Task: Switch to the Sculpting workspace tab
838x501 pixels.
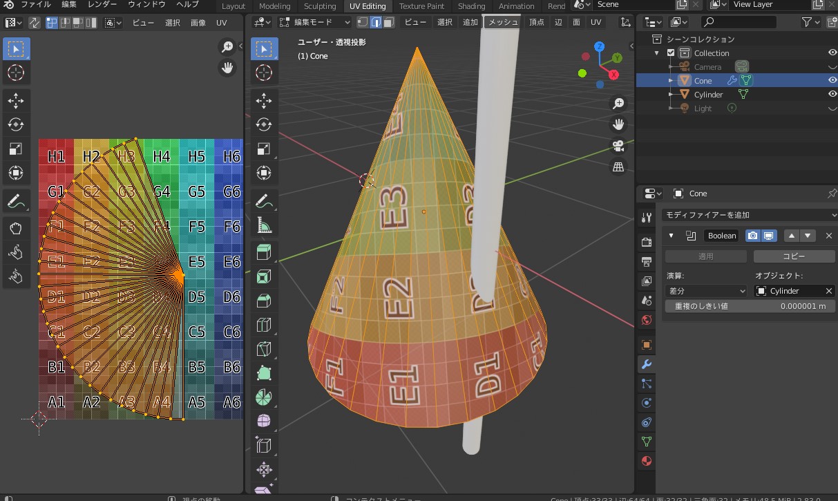Action: point(320,6)
